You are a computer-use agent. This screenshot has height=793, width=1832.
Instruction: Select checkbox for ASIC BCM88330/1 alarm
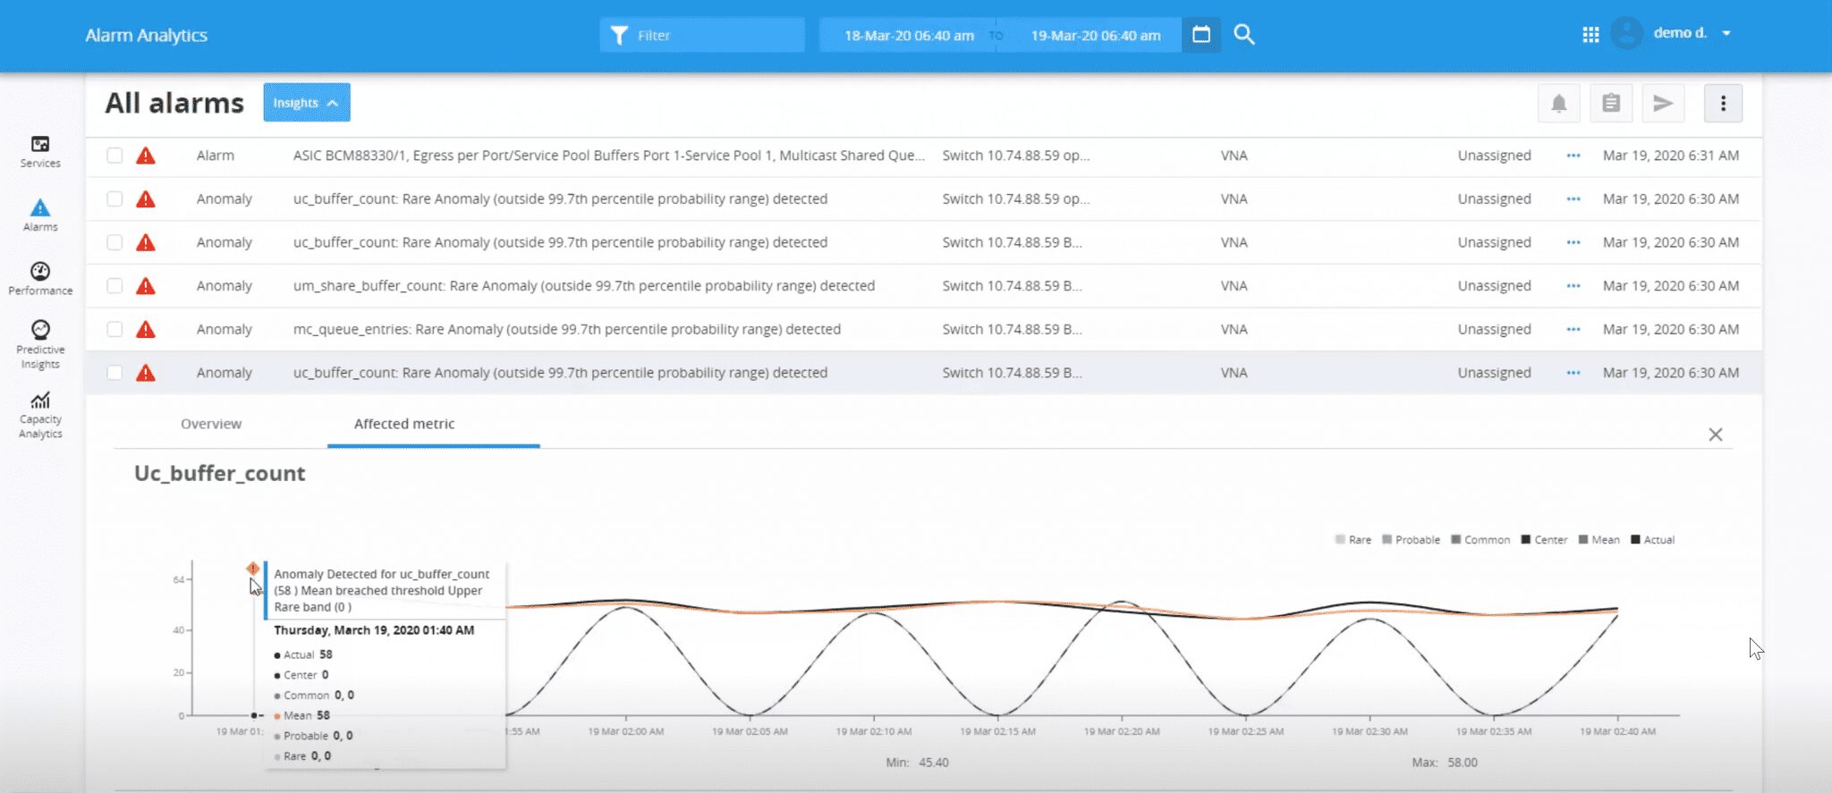pyautogui.click(x=114, y=156)
